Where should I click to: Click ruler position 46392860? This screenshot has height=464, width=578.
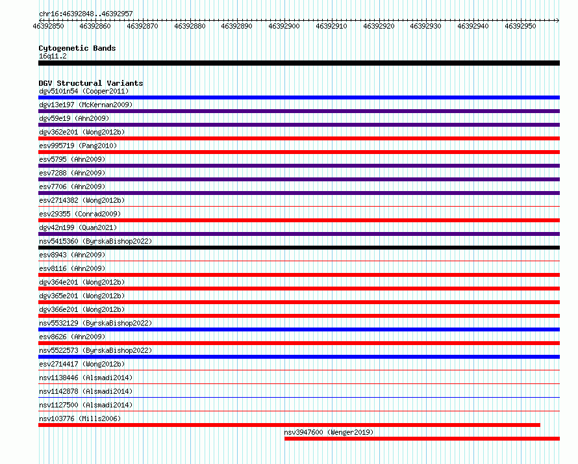click(95, 26)
